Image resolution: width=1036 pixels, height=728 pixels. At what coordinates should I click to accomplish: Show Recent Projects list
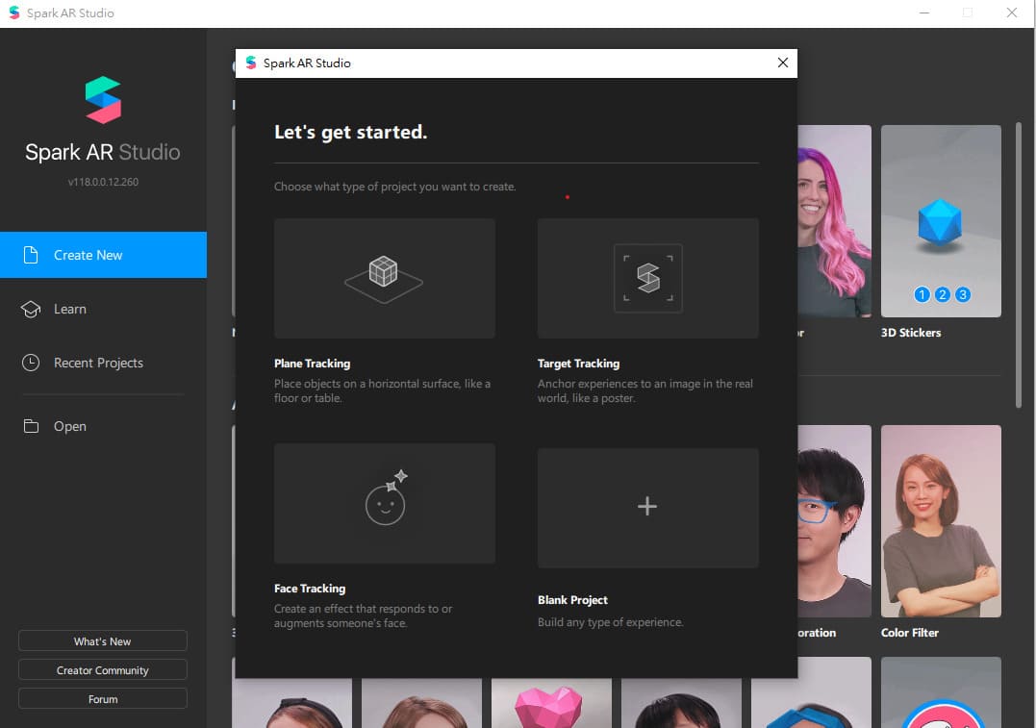click(103, 363)
